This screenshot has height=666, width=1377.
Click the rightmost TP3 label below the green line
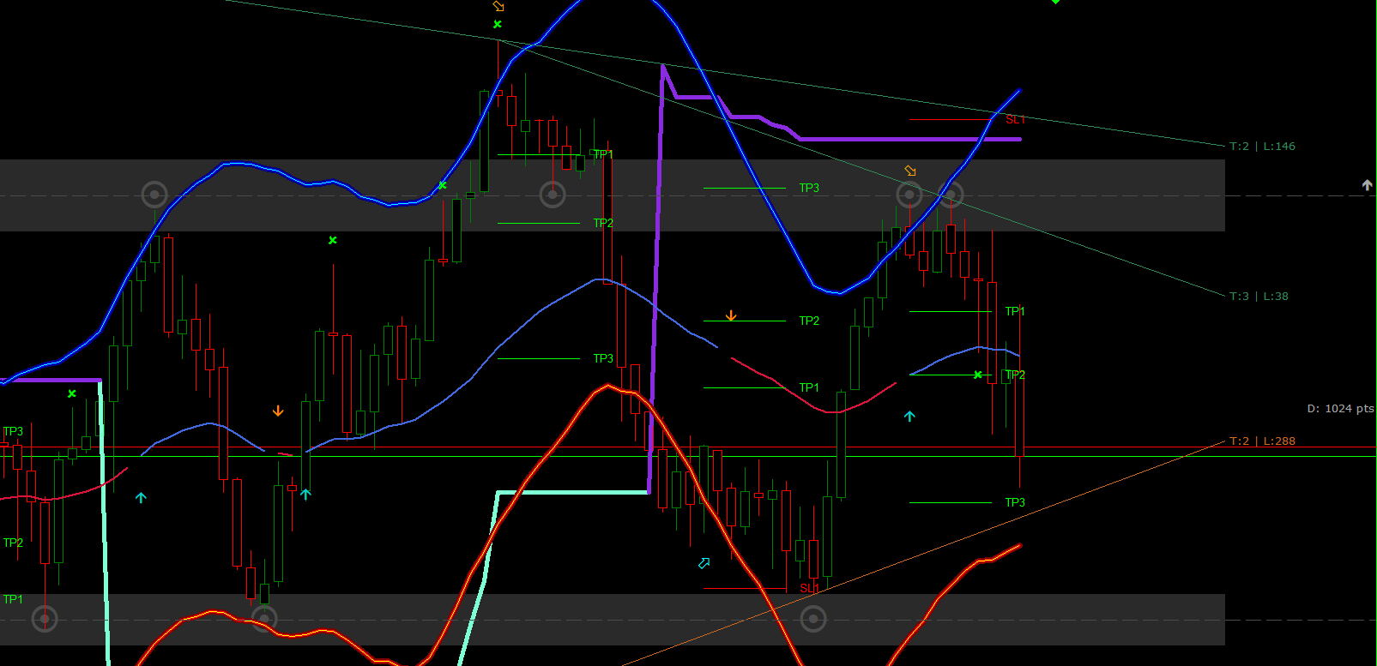click(x=1015, y=502)
